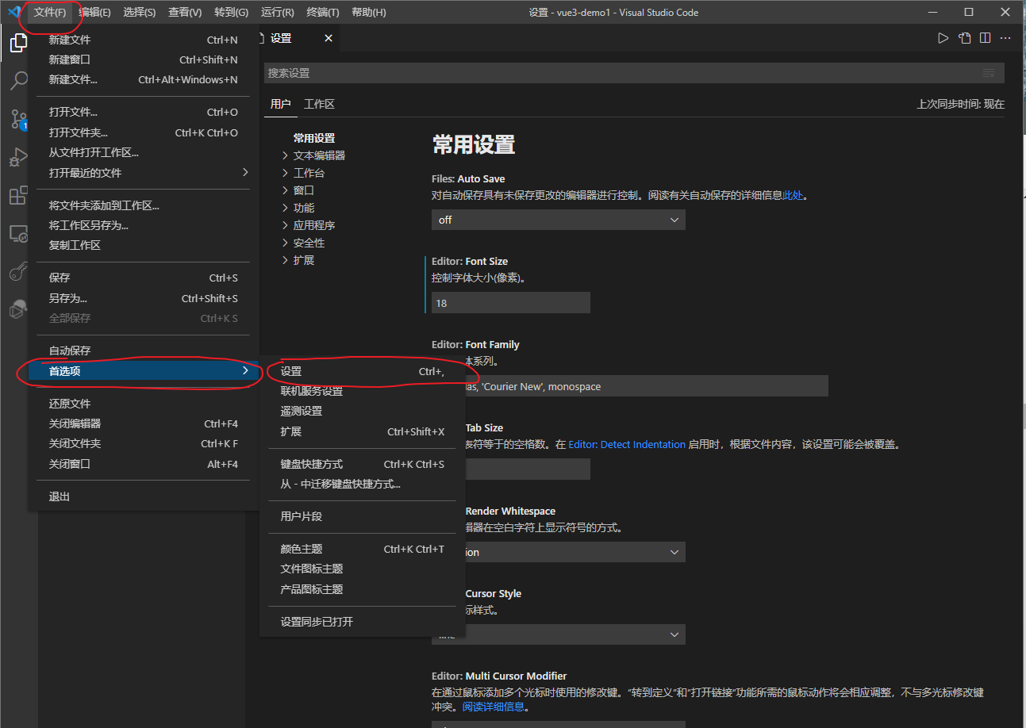Open the 文件(F) menu
This screenshot has width=1026, height=728.
tap(50, 13)
